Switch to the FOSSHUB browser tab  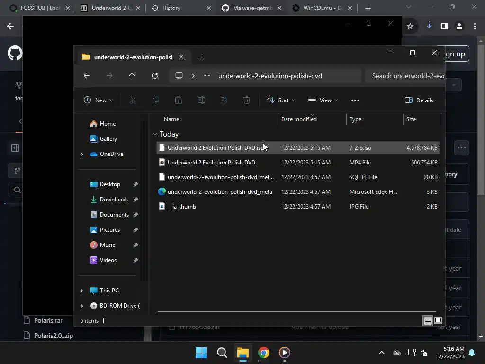[x=40, y=8]
